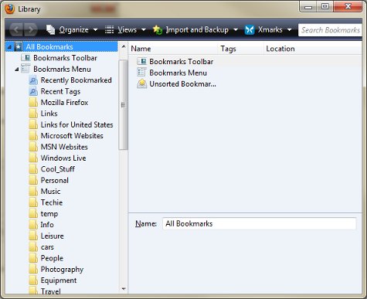367x299 pixels.
Task: Select the Personal folder
Action: [x=55, y=180]
